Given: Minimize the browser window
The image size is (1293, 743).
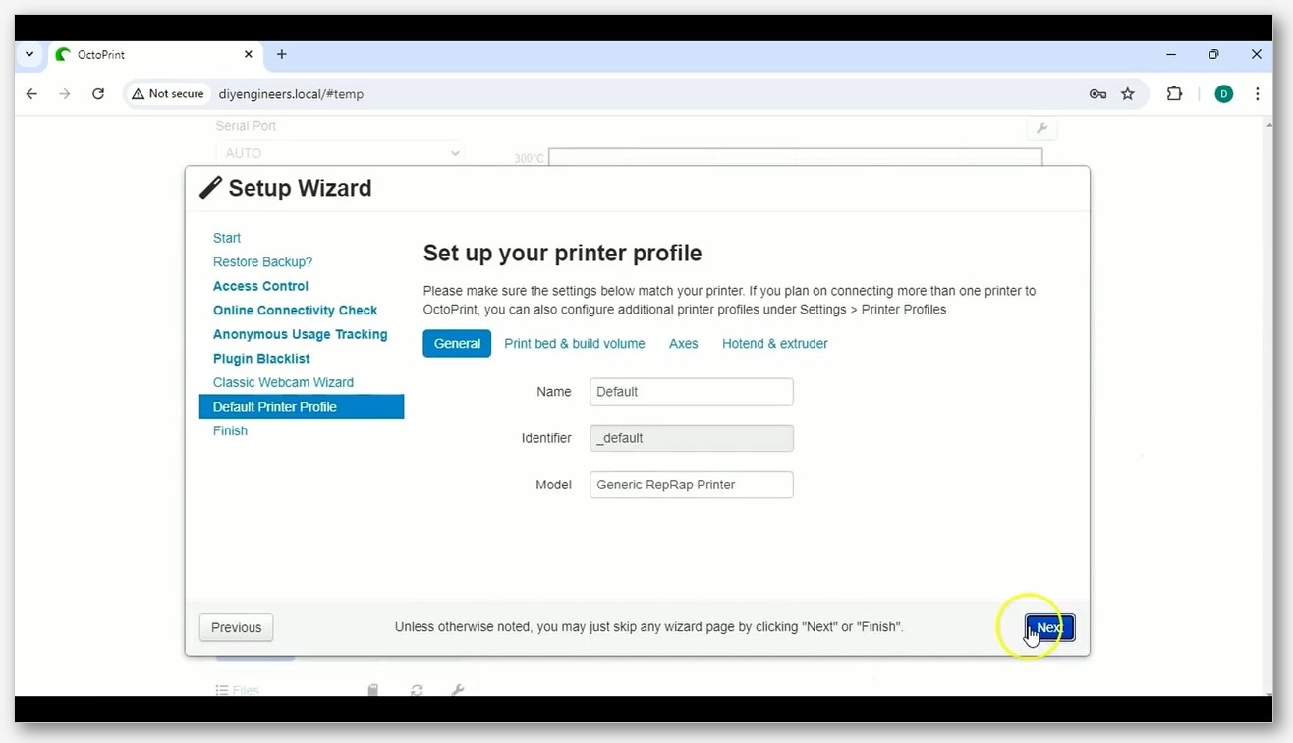Looking at the screenshot, I should click(1171, 55).
